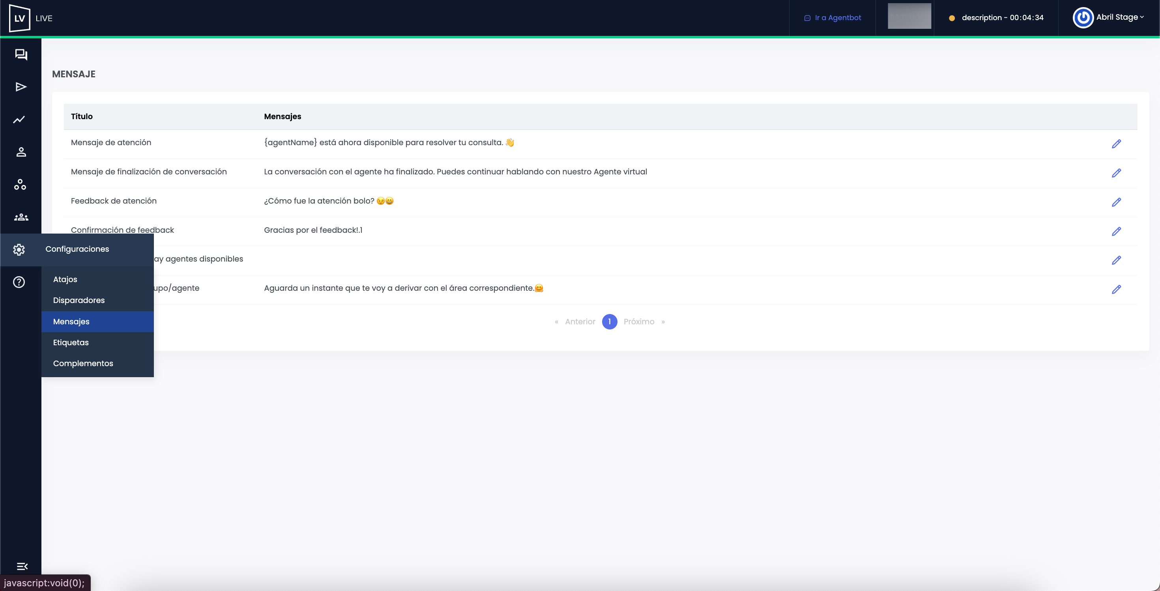The image size is (1160, 591).
Task: Follow the Ir a Agentbot link
Action: pos(837,17)
